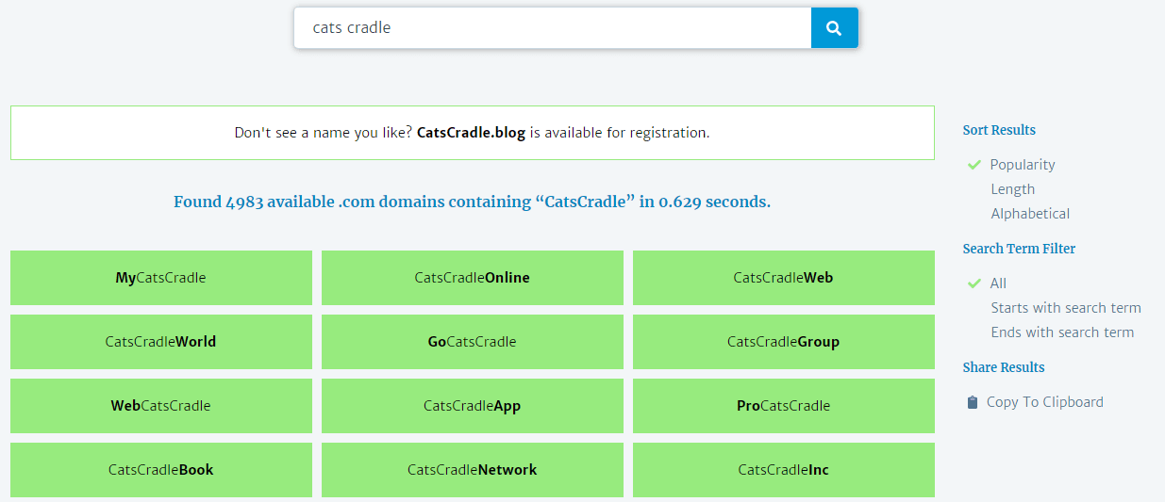This screenshot has width=1165, height=502.
Task: Pick the ProCatsCradle domain tile
Action: [784, 406]
